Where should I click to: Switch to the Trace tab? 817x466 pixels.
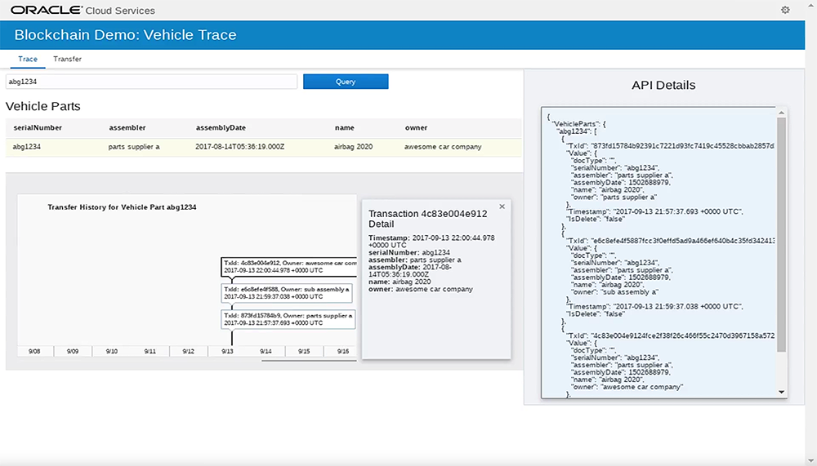coord(28,59)
